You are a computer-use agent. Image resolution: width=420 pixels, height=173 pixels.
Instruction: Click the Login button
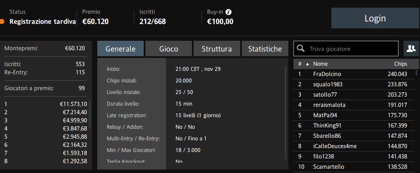[x=375, y=18]
